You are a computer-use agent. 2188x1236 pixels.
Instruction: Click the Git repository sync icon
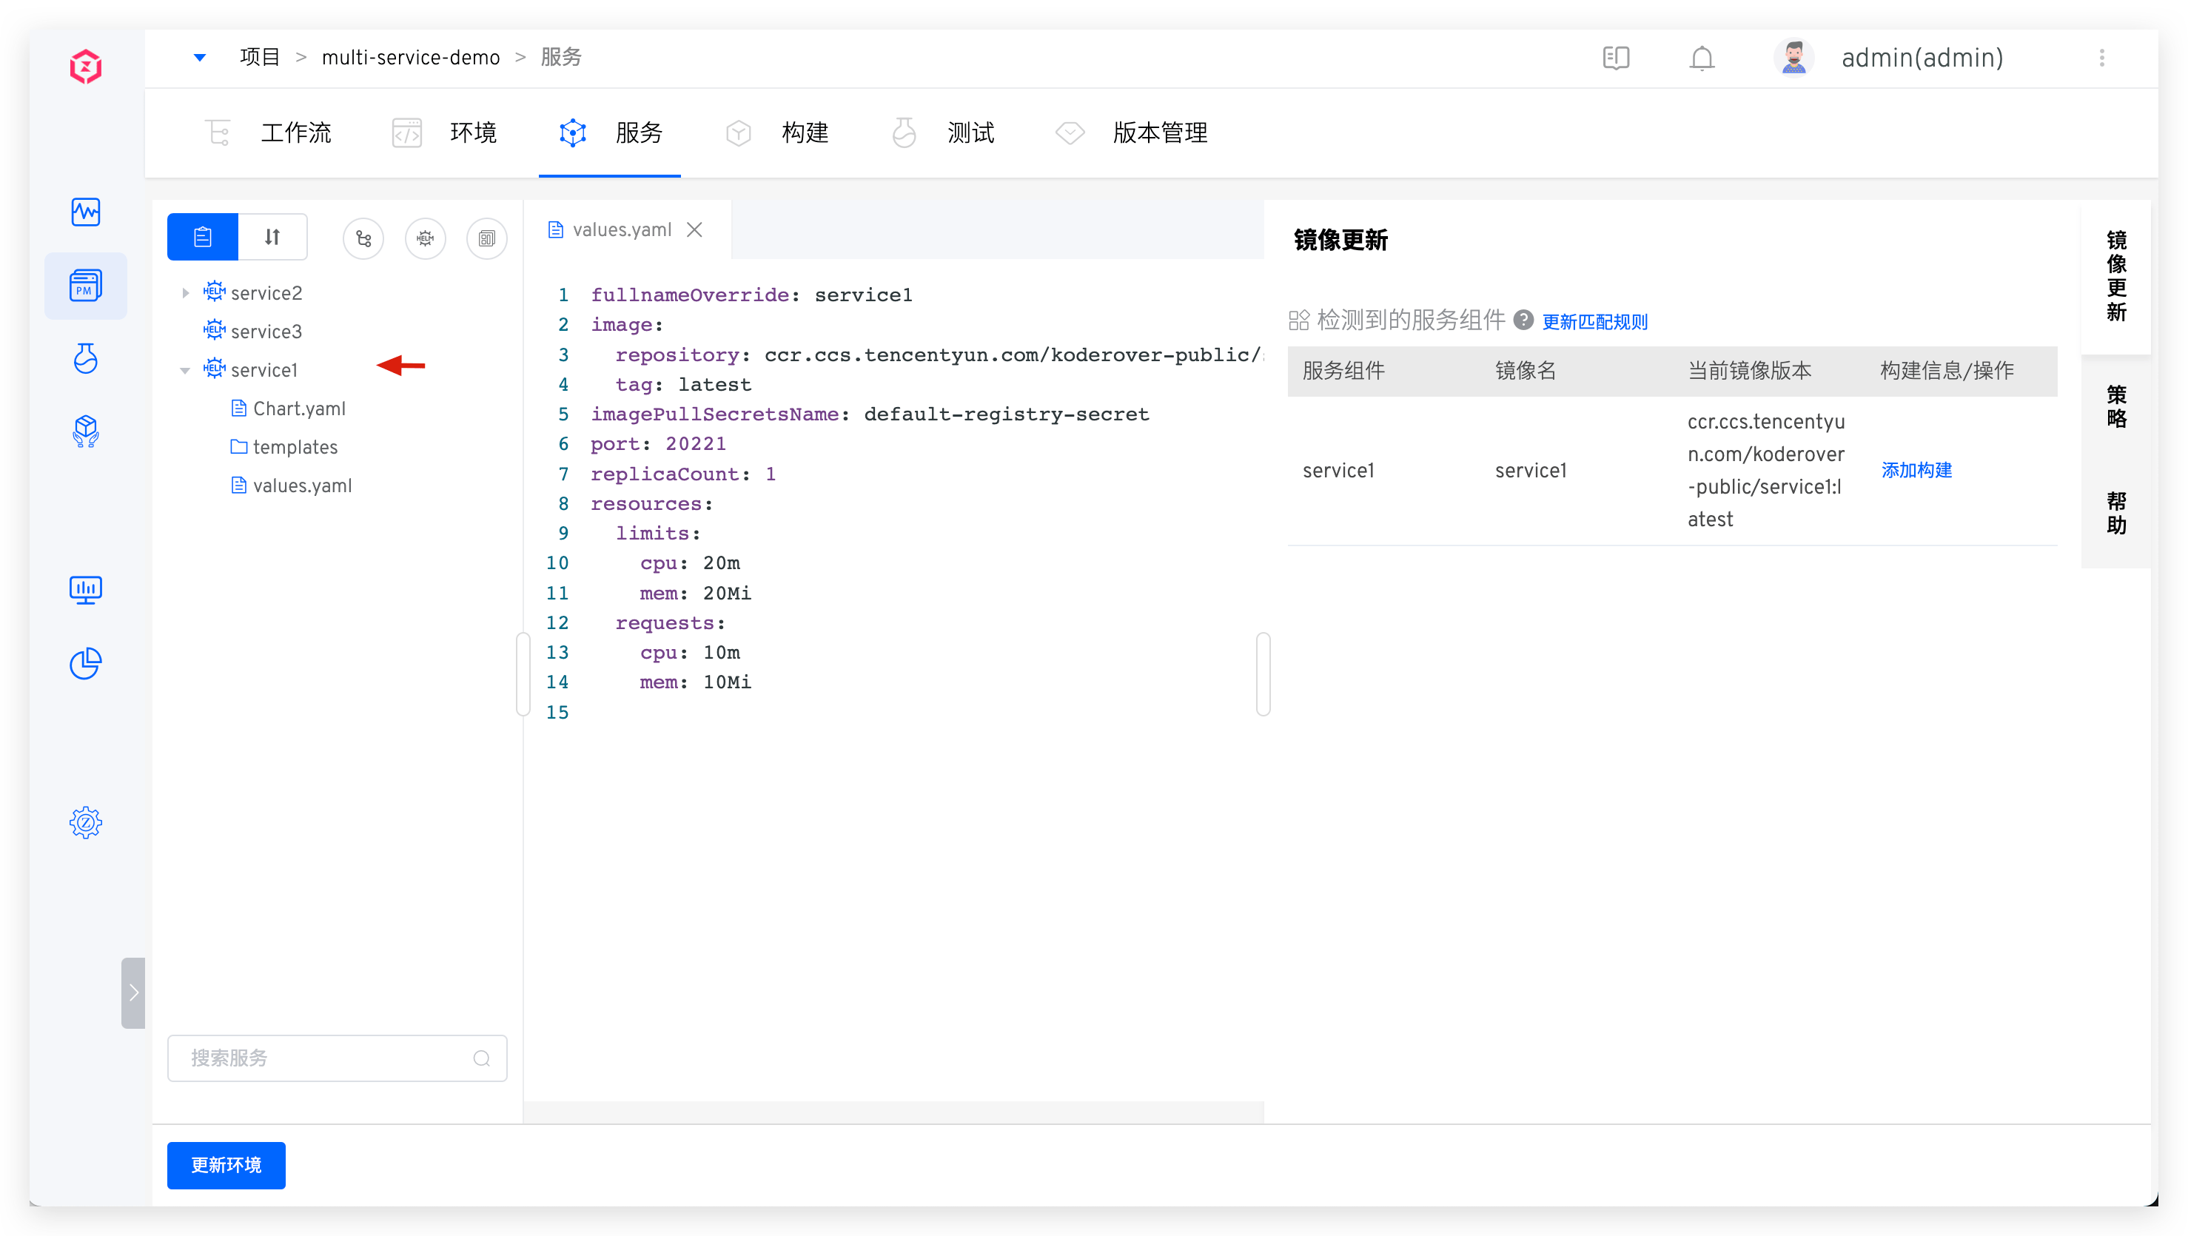point(363,238)
